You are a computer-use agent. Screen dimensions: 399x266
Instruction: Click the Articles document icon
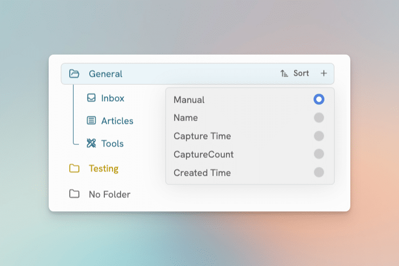point(91,121)
